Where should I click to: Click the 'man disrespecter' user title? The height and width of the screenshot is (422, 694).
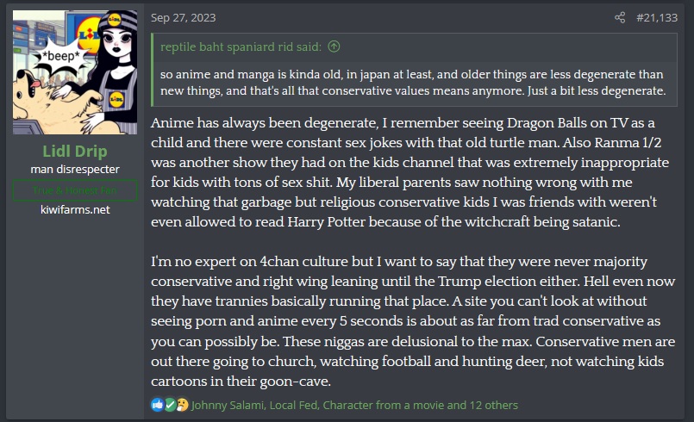point(75,171)
